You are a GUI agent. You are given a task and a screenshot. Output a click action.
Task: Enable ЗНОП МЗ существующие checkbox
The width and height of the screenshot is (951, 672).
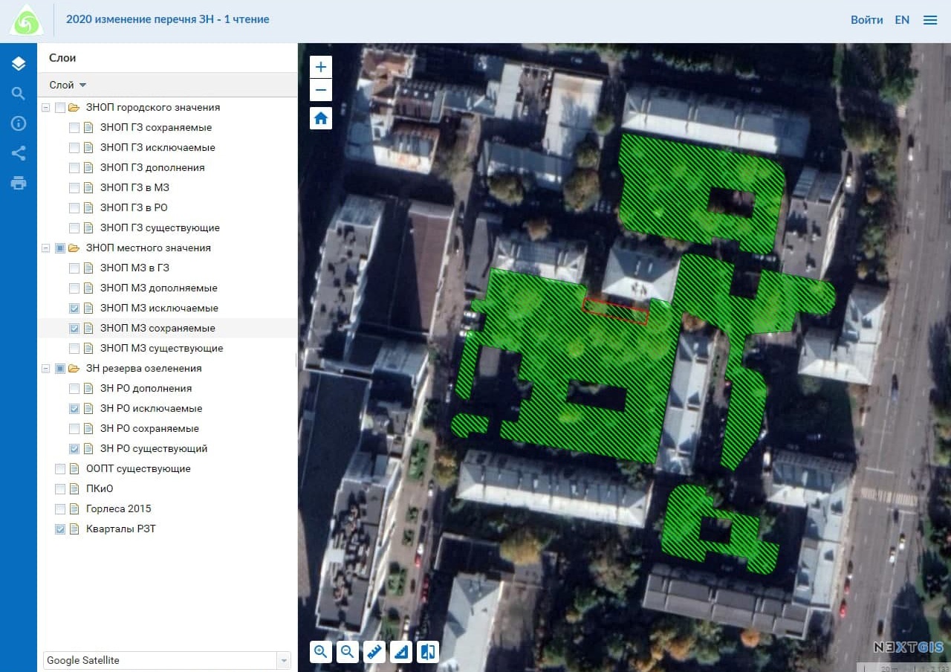click(74, 349)
